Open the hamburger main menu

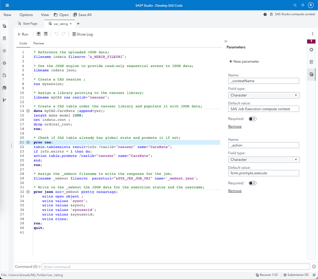tap(7, 5)
